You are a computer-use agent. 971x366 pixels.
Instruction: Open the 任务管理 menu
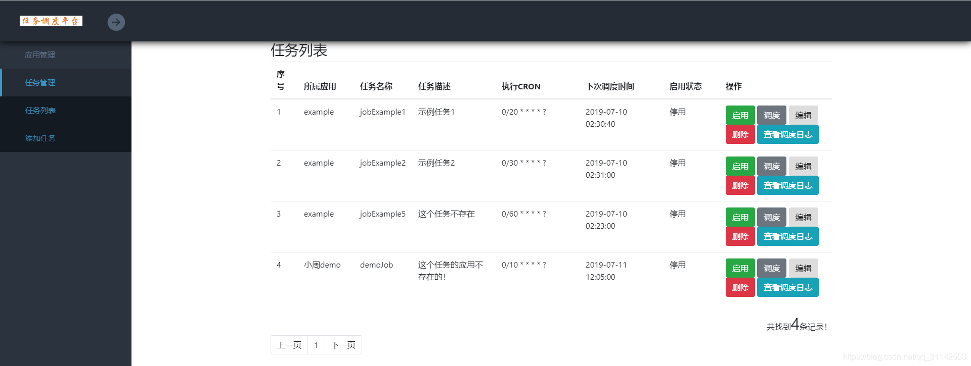click(x=66, y=82)
